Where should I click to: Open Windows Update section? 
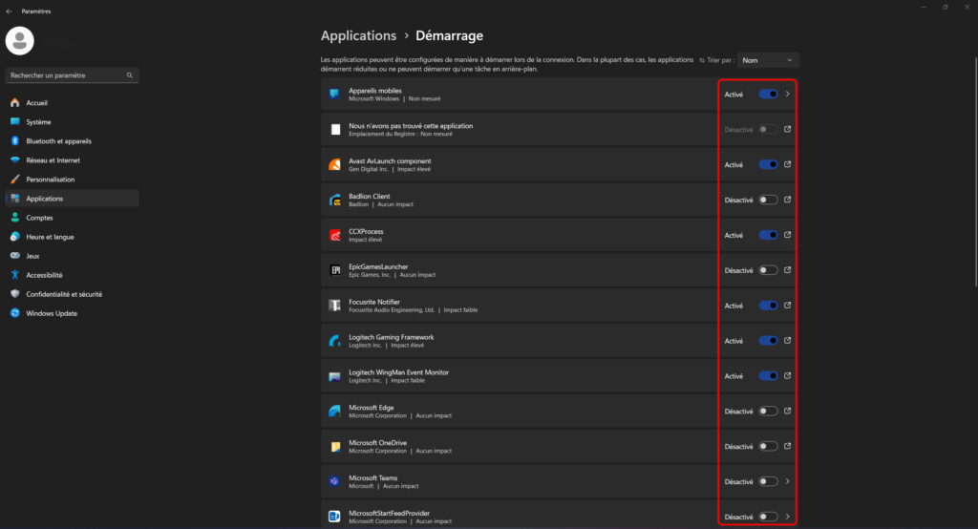72,314
